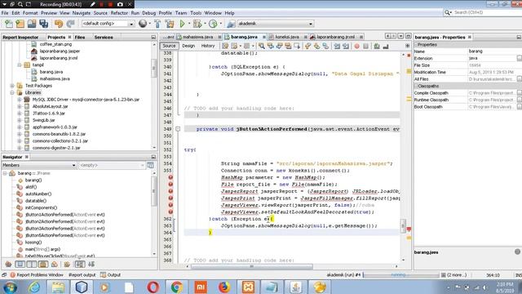
Task: Open iReport output window
Action: click(82, 275)
